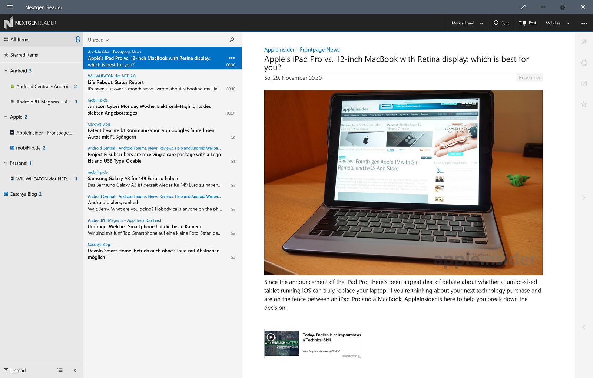Viewport: 593px width, 378px height.
Task: Open the AndroidPIT Magazin feed
Action: [x=42, y=102]
